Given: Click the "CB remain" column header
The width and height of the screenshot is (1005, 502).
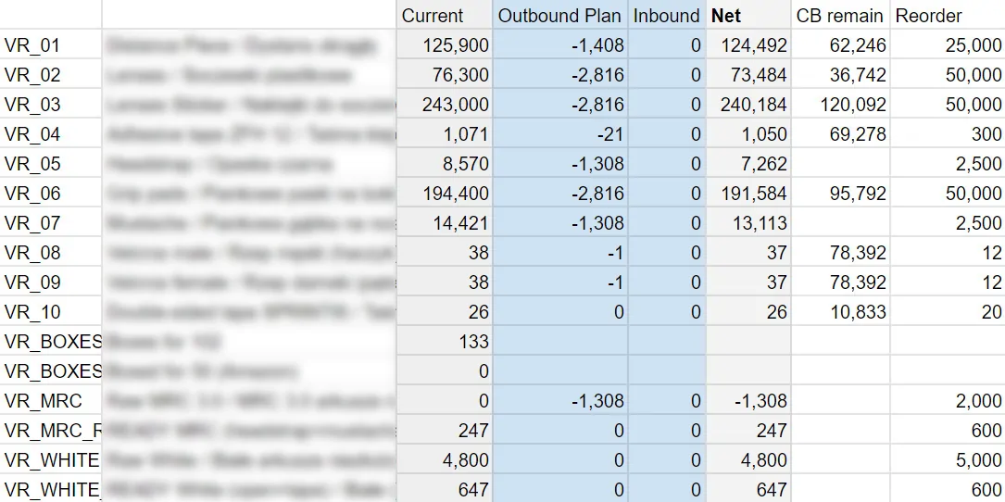Looking at the screenshot, I should [839, 16].
